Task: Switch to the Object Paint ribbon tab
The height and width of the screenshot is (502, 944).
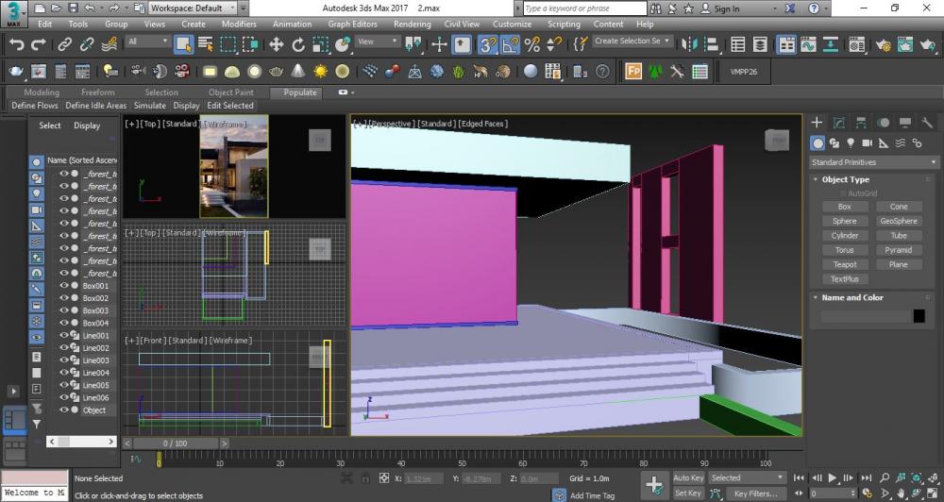Action: pyautogui.click(x=231, y=92)
